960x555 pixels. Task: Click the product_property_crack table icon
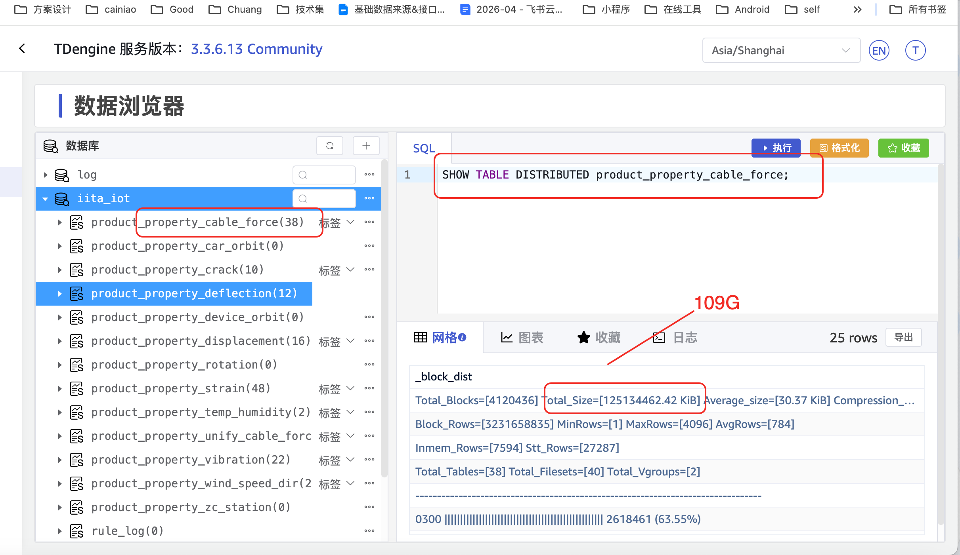[x=76, y=270]
